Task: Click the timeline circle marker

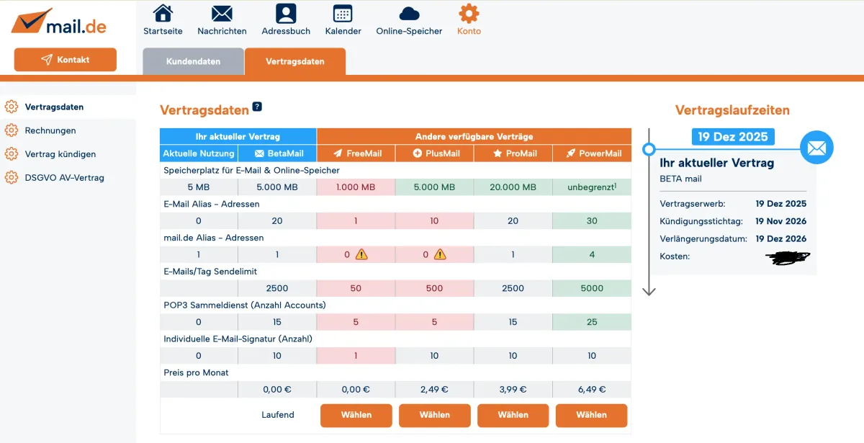Action: (x=649, y=149)
